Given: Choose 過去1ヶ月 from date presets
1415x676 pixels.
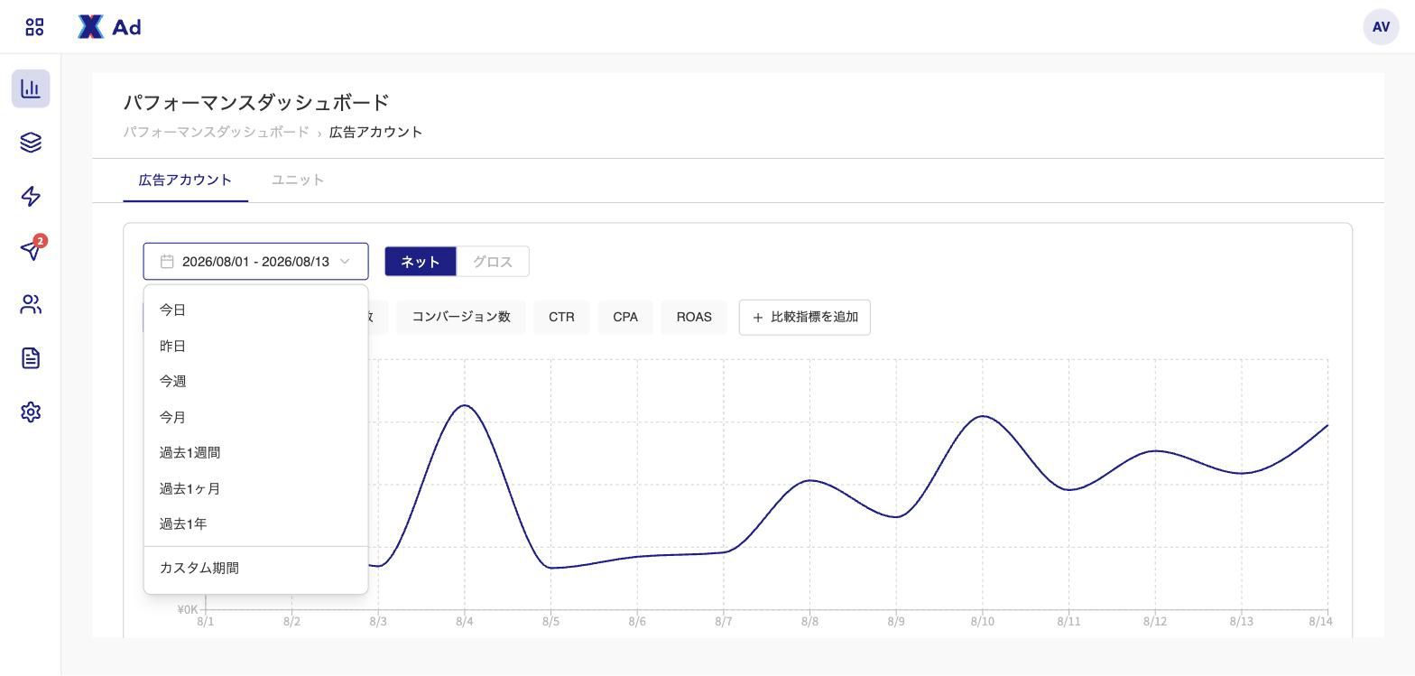Looking at the screenshot, I should point(255,488).
